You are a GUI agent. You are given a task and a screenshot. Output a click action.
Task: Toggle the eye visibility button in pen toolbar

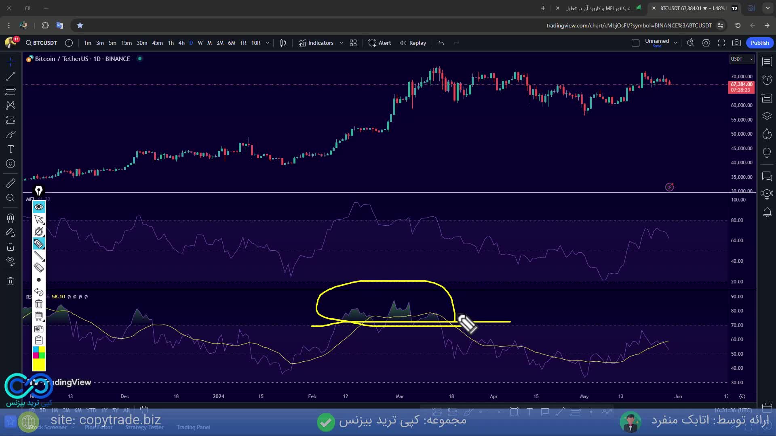point(39,207)
